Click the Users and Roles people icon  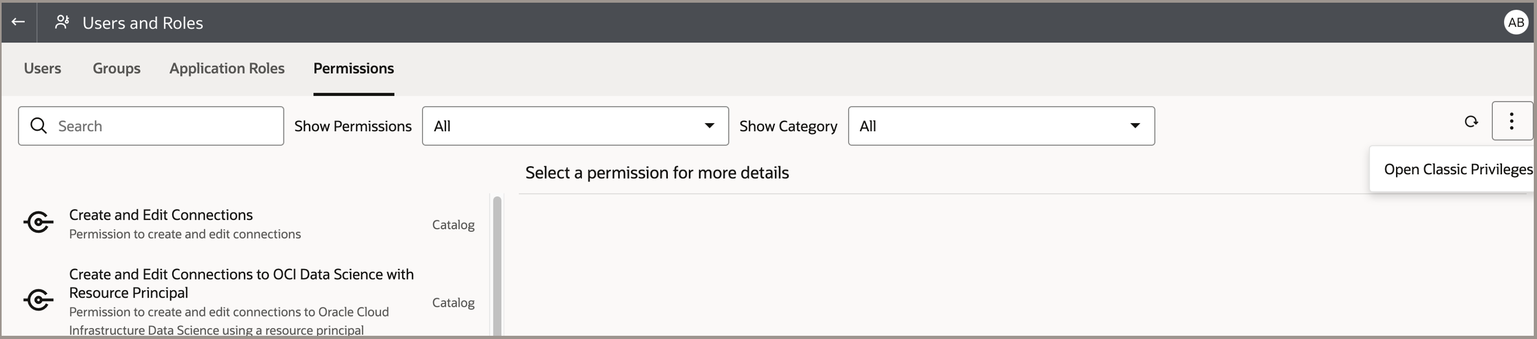click(62, 22)
